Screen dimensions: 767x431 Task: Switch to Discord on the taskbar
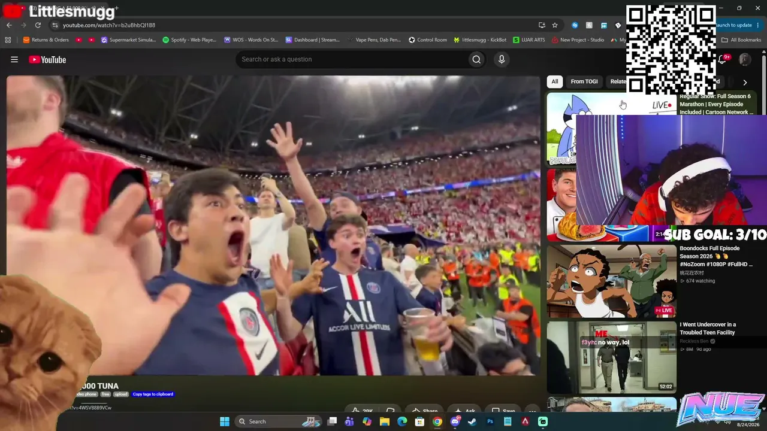455,421
